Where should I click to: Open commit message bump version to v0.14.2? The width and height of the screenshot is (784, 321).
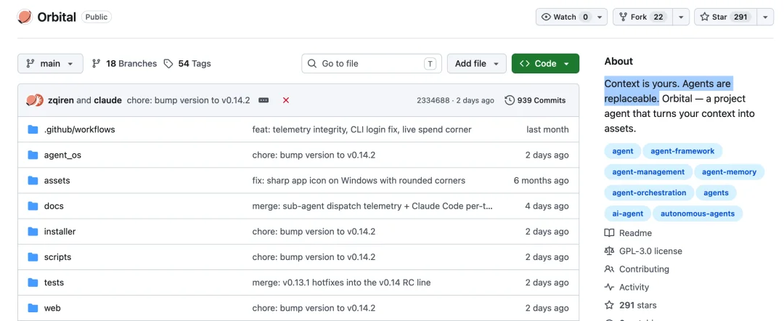click(188, 100)
